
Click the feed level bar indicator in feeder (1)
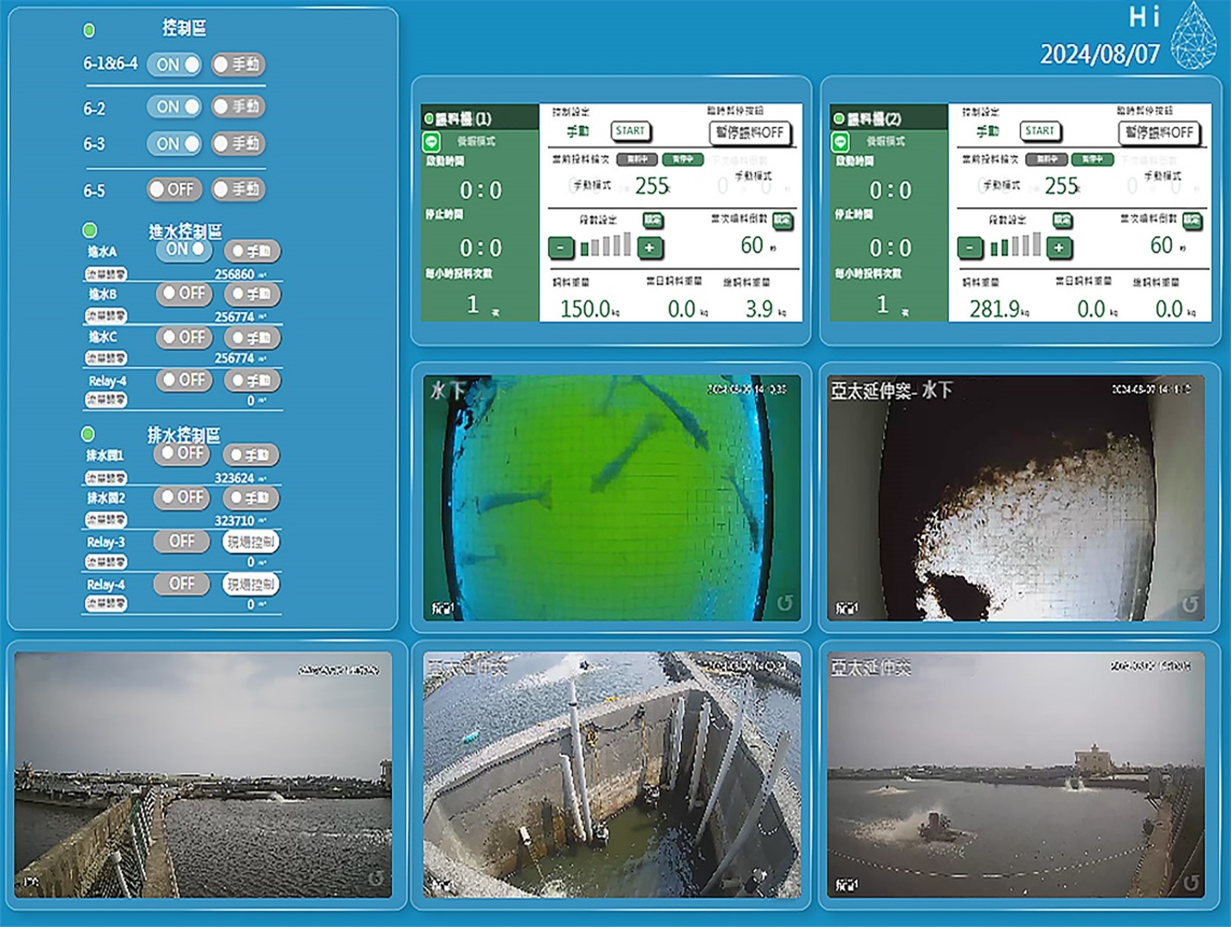coord(605,245)
